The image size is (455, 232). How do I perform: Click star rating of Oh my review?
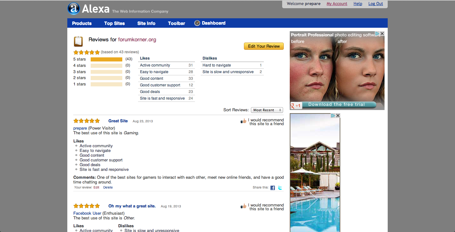coord(87,206)
